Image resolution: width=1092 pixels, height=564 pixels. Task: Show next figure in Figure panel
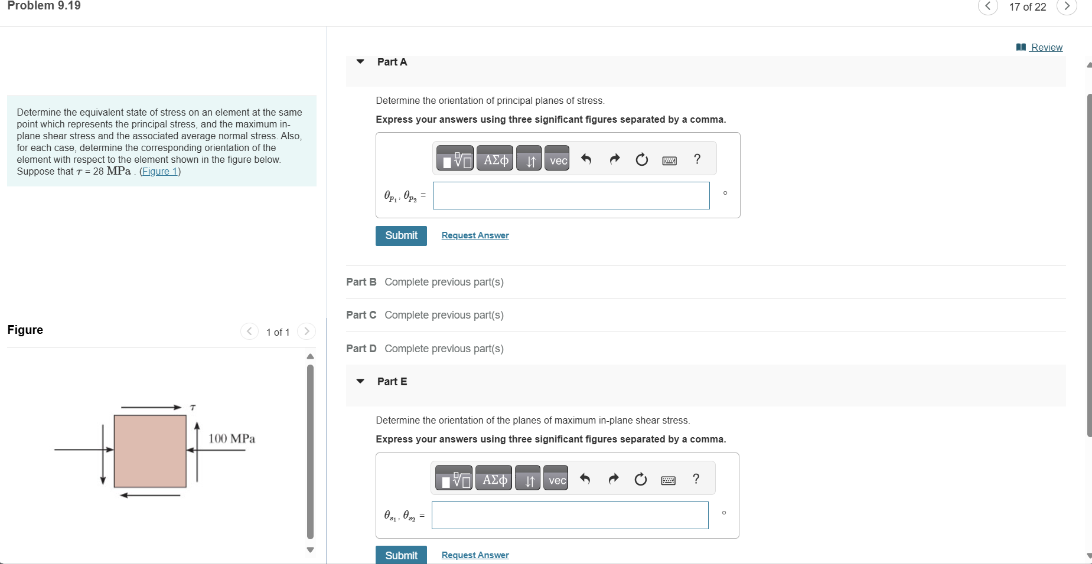tap(307, 332)
